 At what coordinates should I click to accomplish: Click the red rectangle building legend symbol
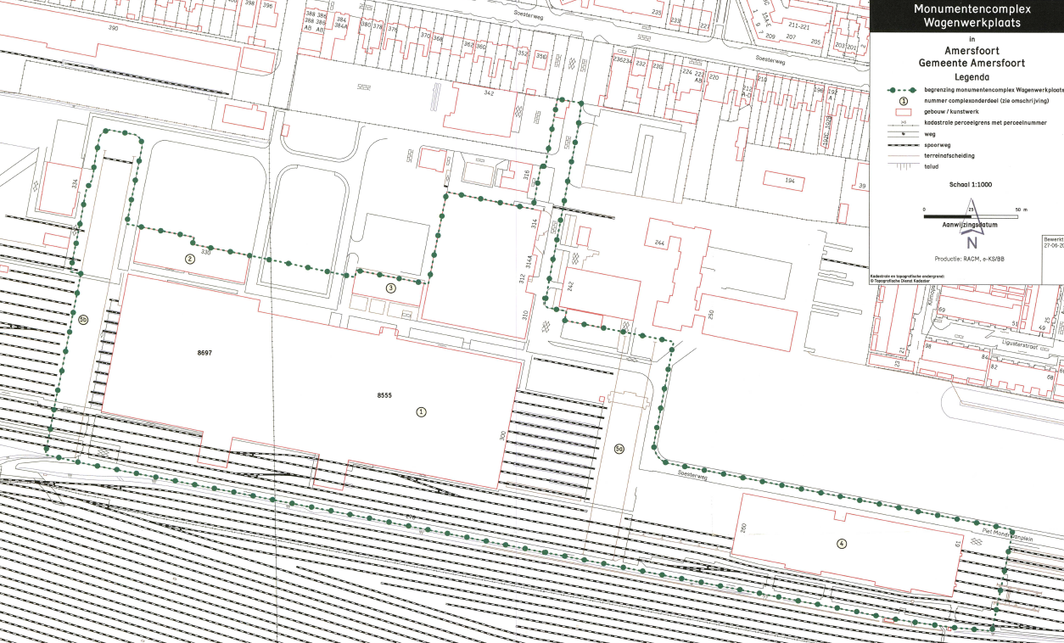coord(904,111)
